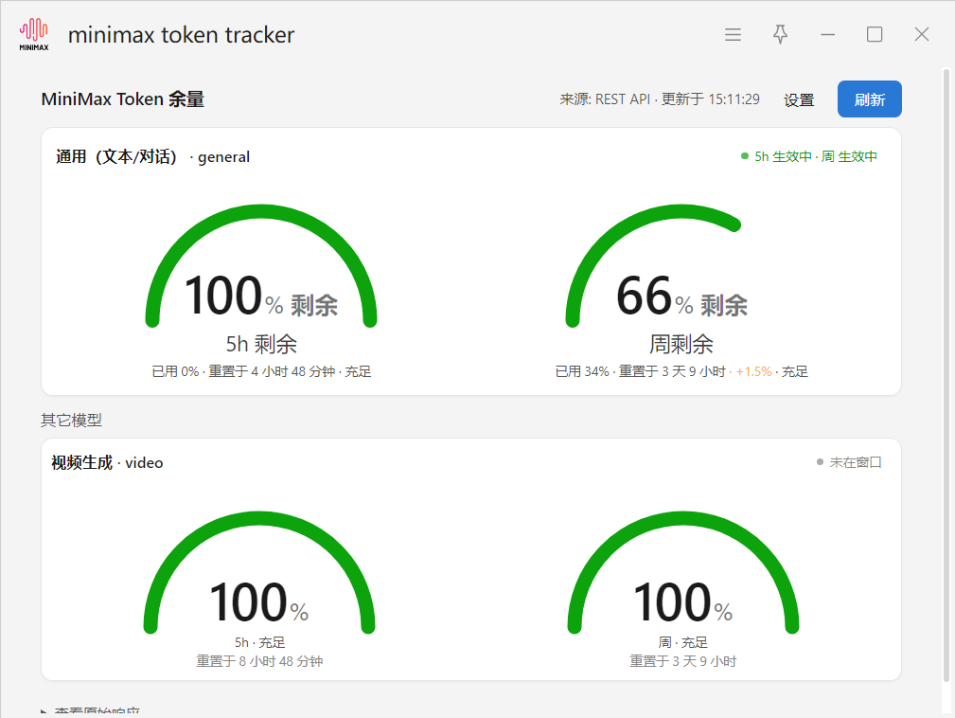Click the vertical scrollbar on the right
Image resolution: width=955 pixels, height=718 pixels.
pos(946,374)
